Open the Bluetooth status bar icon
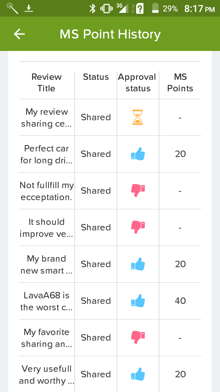 [93, 9]
